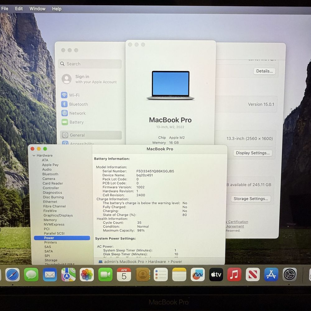Click the computer icon in path bar

[100, 262]
